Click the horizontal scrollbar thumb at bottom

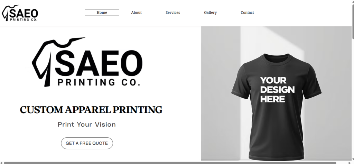(170, 163)
